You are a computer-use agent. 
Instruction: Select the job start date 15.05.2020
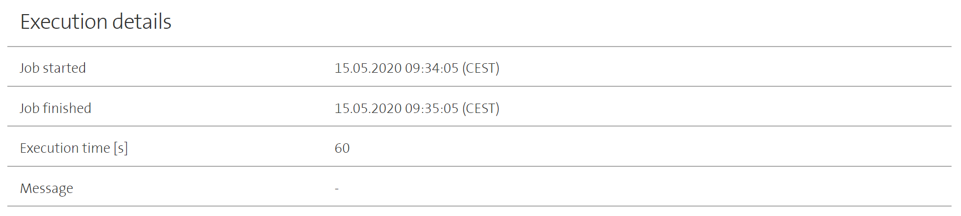coord(368,68)
